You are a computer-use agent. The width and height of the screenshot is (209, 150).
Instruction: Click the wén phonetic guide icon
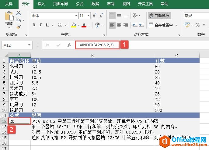click(x=97, y=25)
